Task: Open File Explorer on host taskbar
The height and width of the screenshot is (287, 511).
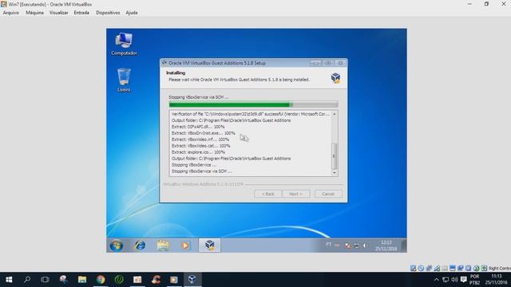Action: coord(82,280)
